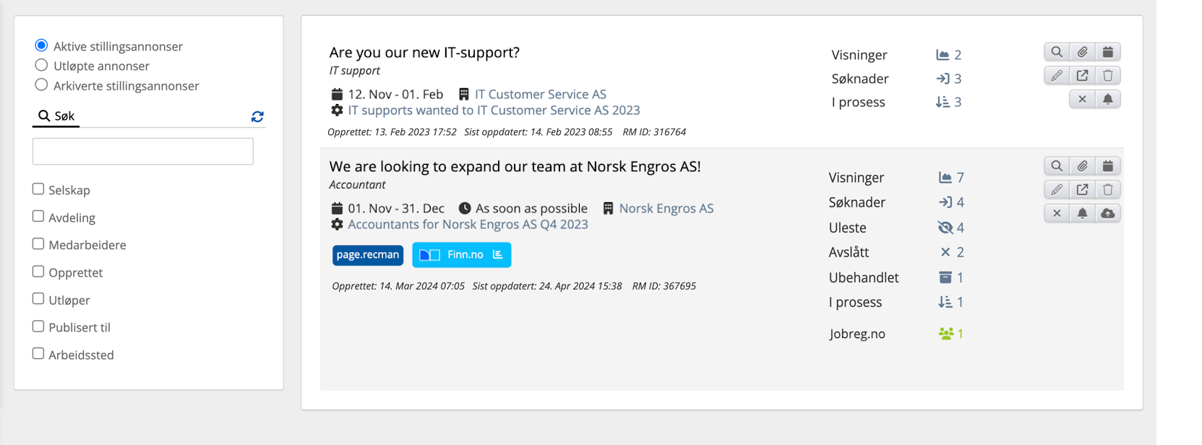The width and height of the screenshot is (1202, 445).
Task: Click the X icon on IT-support ad
Action: pyautogui.click(x=1082, y=100)
